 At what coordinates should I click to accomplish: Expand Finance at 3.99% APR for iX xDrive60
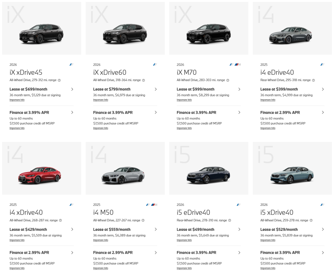point(156,112)
